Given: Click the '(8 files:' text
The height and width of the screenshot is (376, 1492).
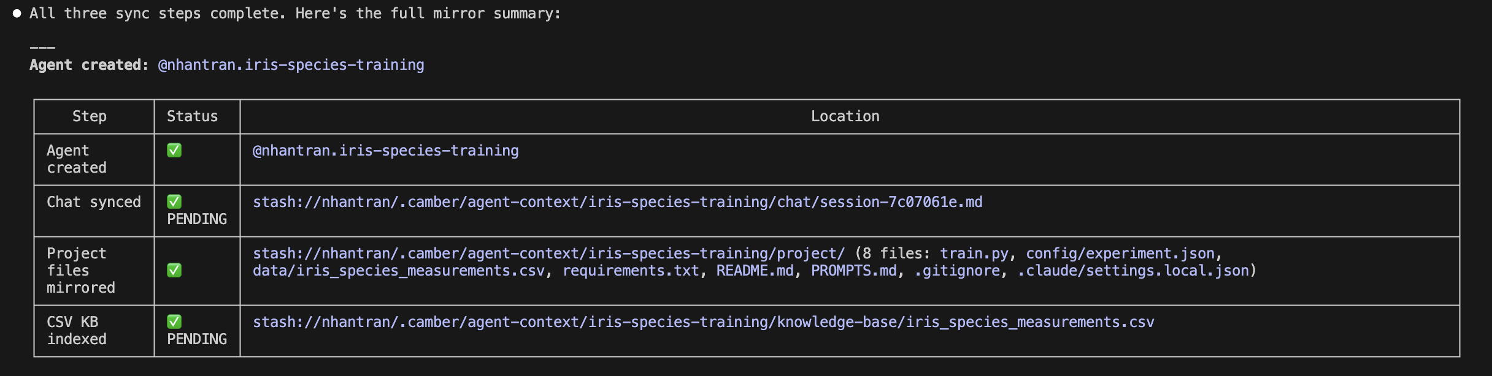Looking at the screenshot, I should click(893, 254).
